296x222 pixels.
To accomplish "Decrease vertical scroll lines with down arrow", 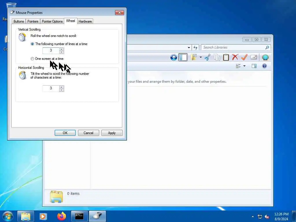I will coord(62,52).
